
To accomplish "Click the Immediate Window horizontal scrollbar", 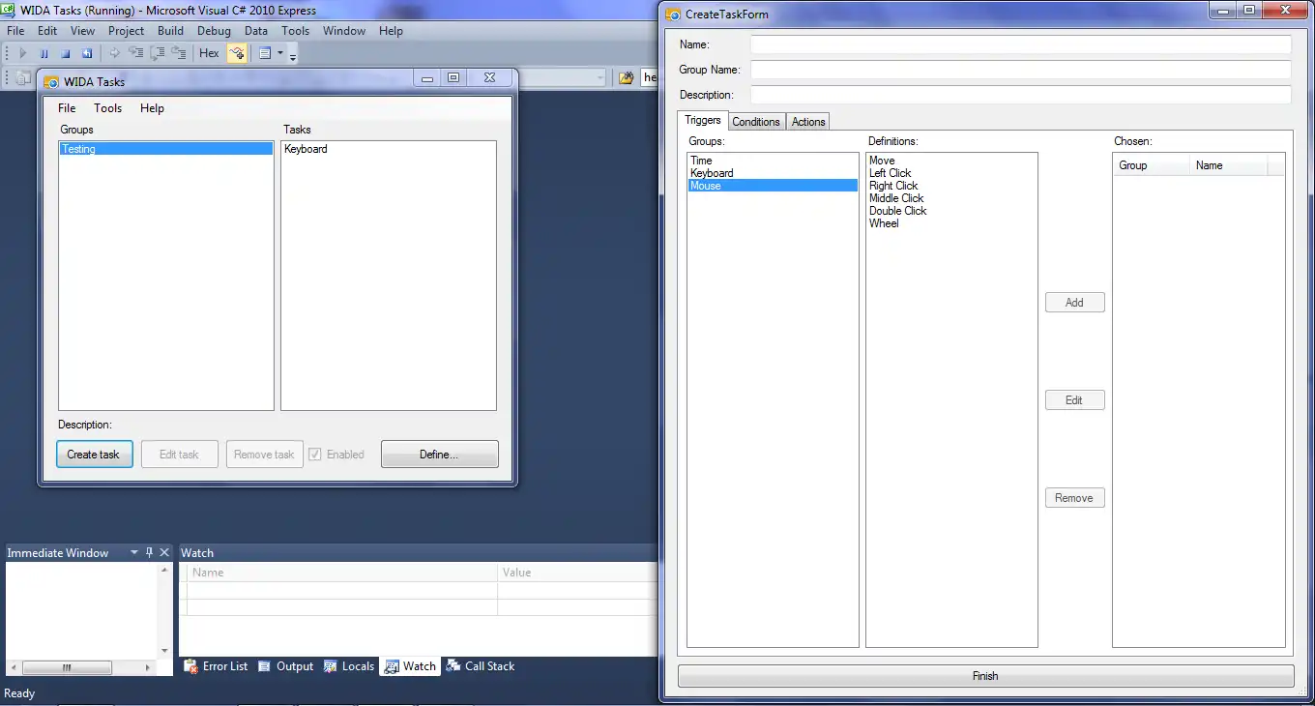I will [81, 667].
